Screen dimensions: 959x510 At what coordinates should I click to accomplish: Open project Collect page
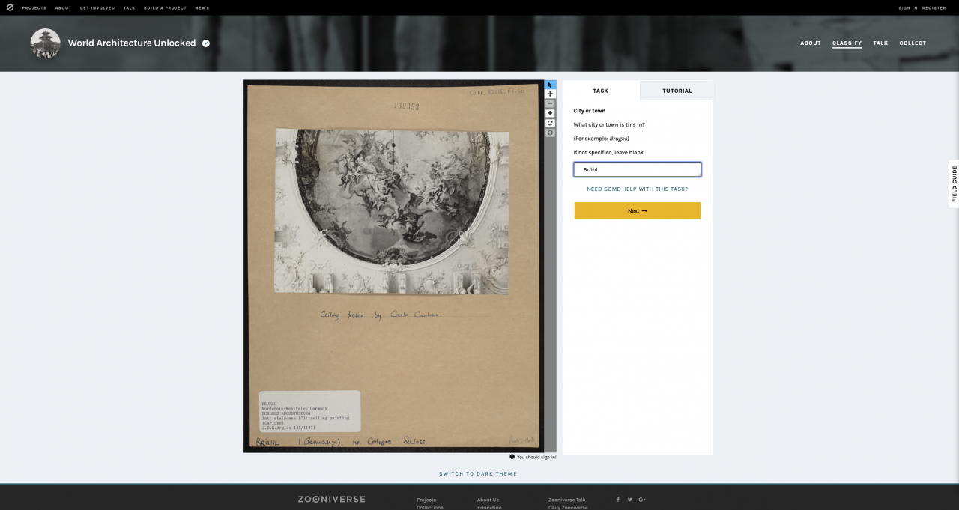tap(913, 43)
